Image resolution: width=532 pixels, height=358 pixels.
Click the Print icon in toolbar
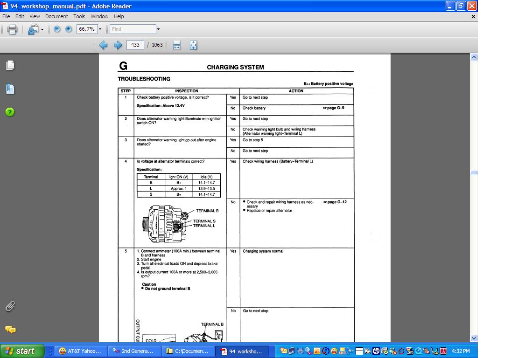pyautogui.click(x=12, y=29)
